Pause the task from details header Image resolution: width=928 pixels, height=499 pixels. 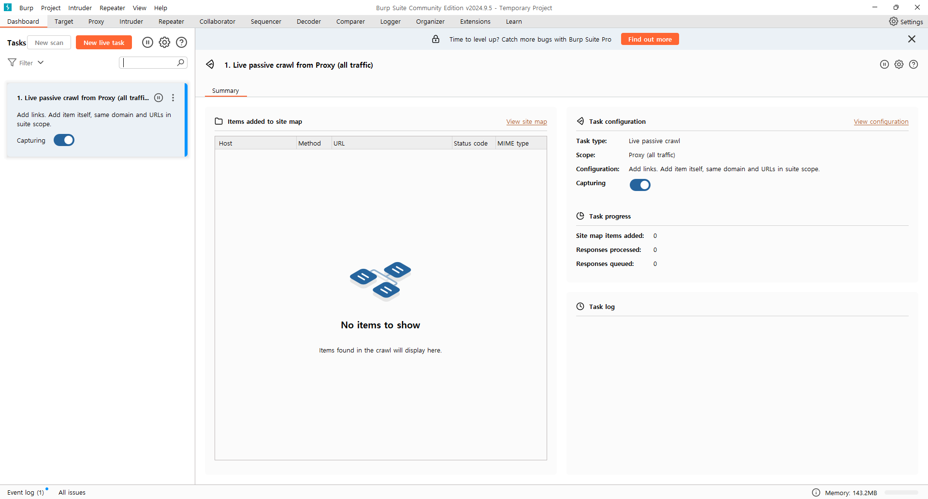click(x=884, y=64)
